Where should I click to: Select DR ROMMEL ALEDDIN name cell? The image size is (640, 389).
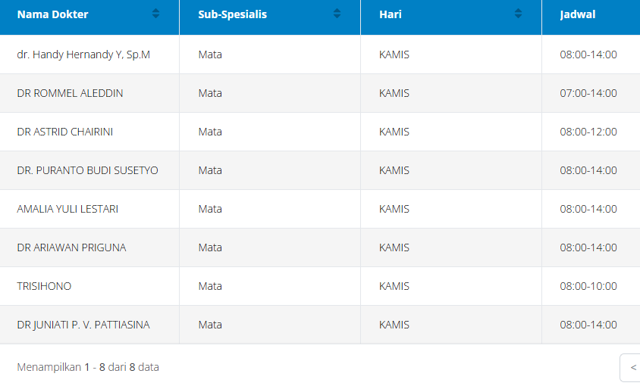tap(70, 93)
